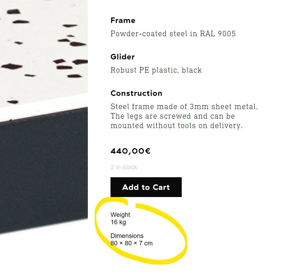Click the Robust PE plastic, black text
288x276 pixels.
pos(156,70)
